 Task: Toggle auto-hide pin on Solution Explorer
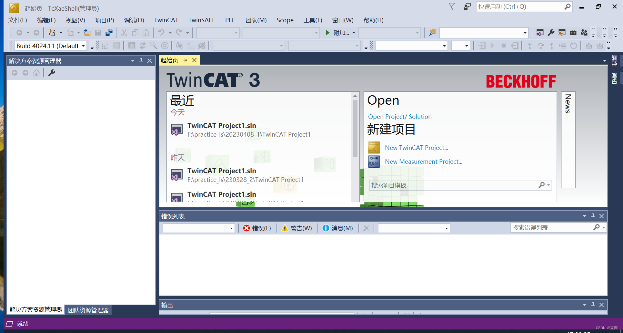coord(141,60)
